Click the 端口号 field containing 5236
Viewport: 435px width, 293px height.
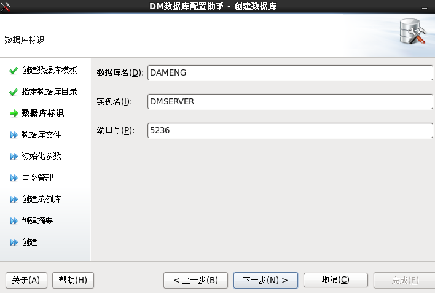click(x=290, y=130)
